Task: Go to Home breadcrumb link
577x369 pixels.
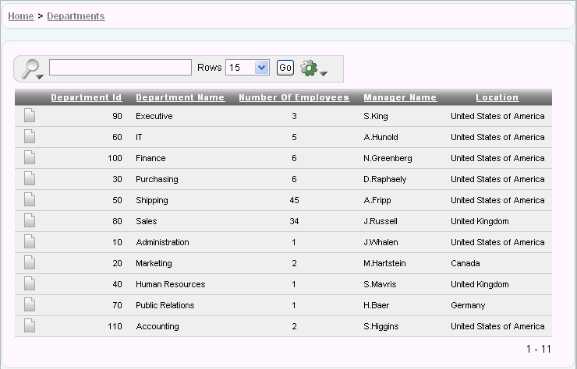Action: (20, 16)
